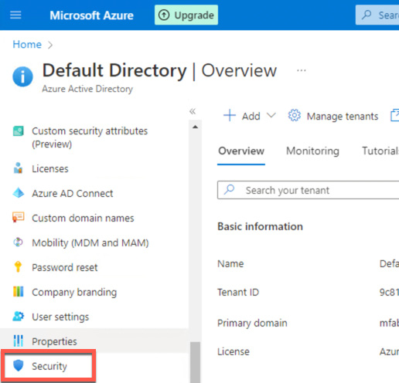Image resolution: width=399 pixels, height=383 pixels.
Task: Open User settings
Action: pos(60,317)
